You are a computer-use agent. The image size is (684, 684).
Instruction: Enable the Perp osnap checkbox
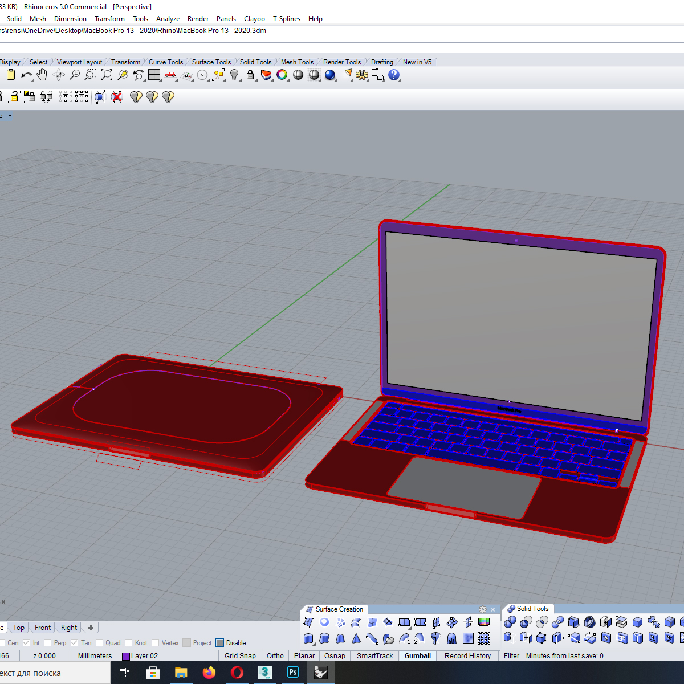[48, 643]
